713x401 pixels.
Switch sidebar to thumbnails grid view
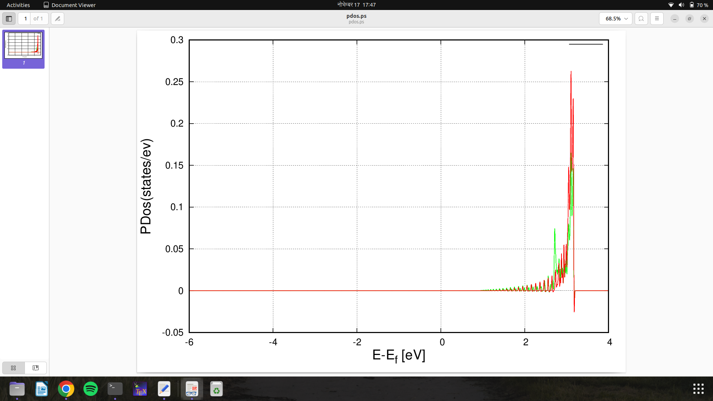point(13,368)
